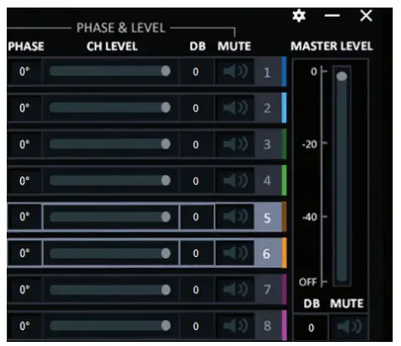Viewport: 401px width, 346px height.
Task: Mute channel 1 with its speaker icon
Action: (235, 71)
